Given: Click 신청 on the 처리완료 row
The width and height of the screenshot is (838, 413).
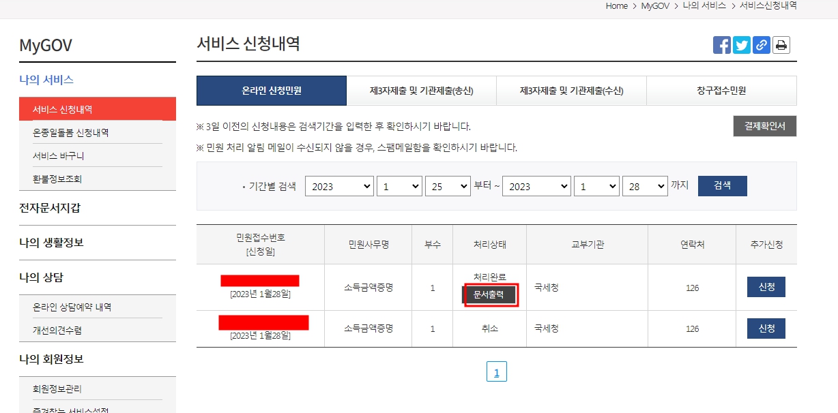Looking at the screenshot, I should (x=766, y=286).
